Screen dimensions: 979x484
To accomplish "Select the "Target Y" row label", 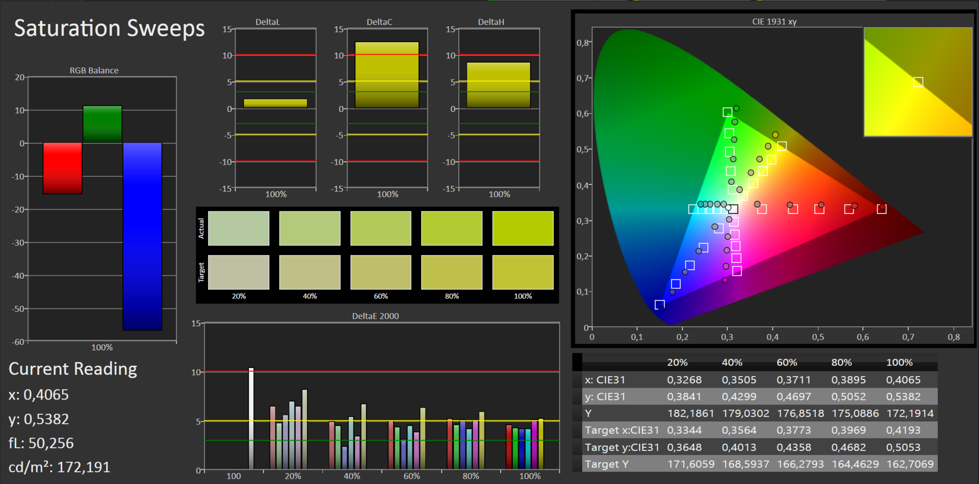I will (x=607, y=464).
